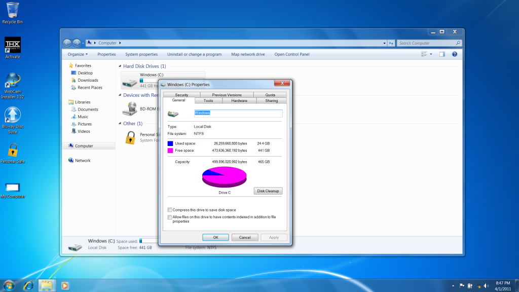Launch Windows Media Player from taskbar
519x292 pixels.
point(65,285)
